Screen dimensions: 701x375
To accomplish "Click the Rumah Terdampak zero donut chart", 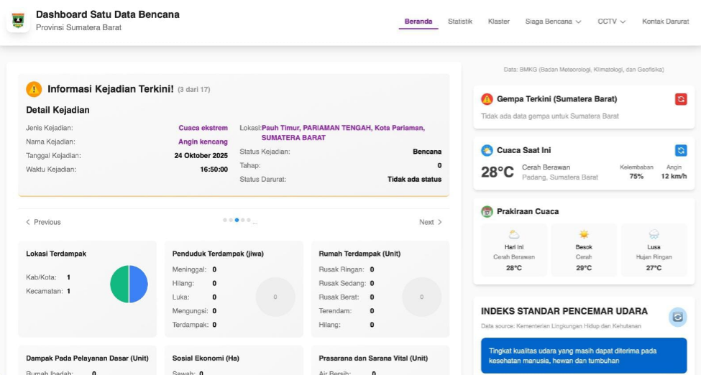I will [x=421, y=297].
